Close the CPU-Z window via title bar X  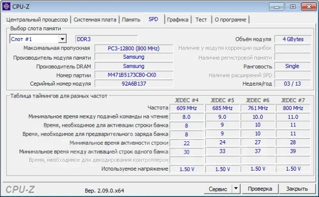[x=309, y=7]
